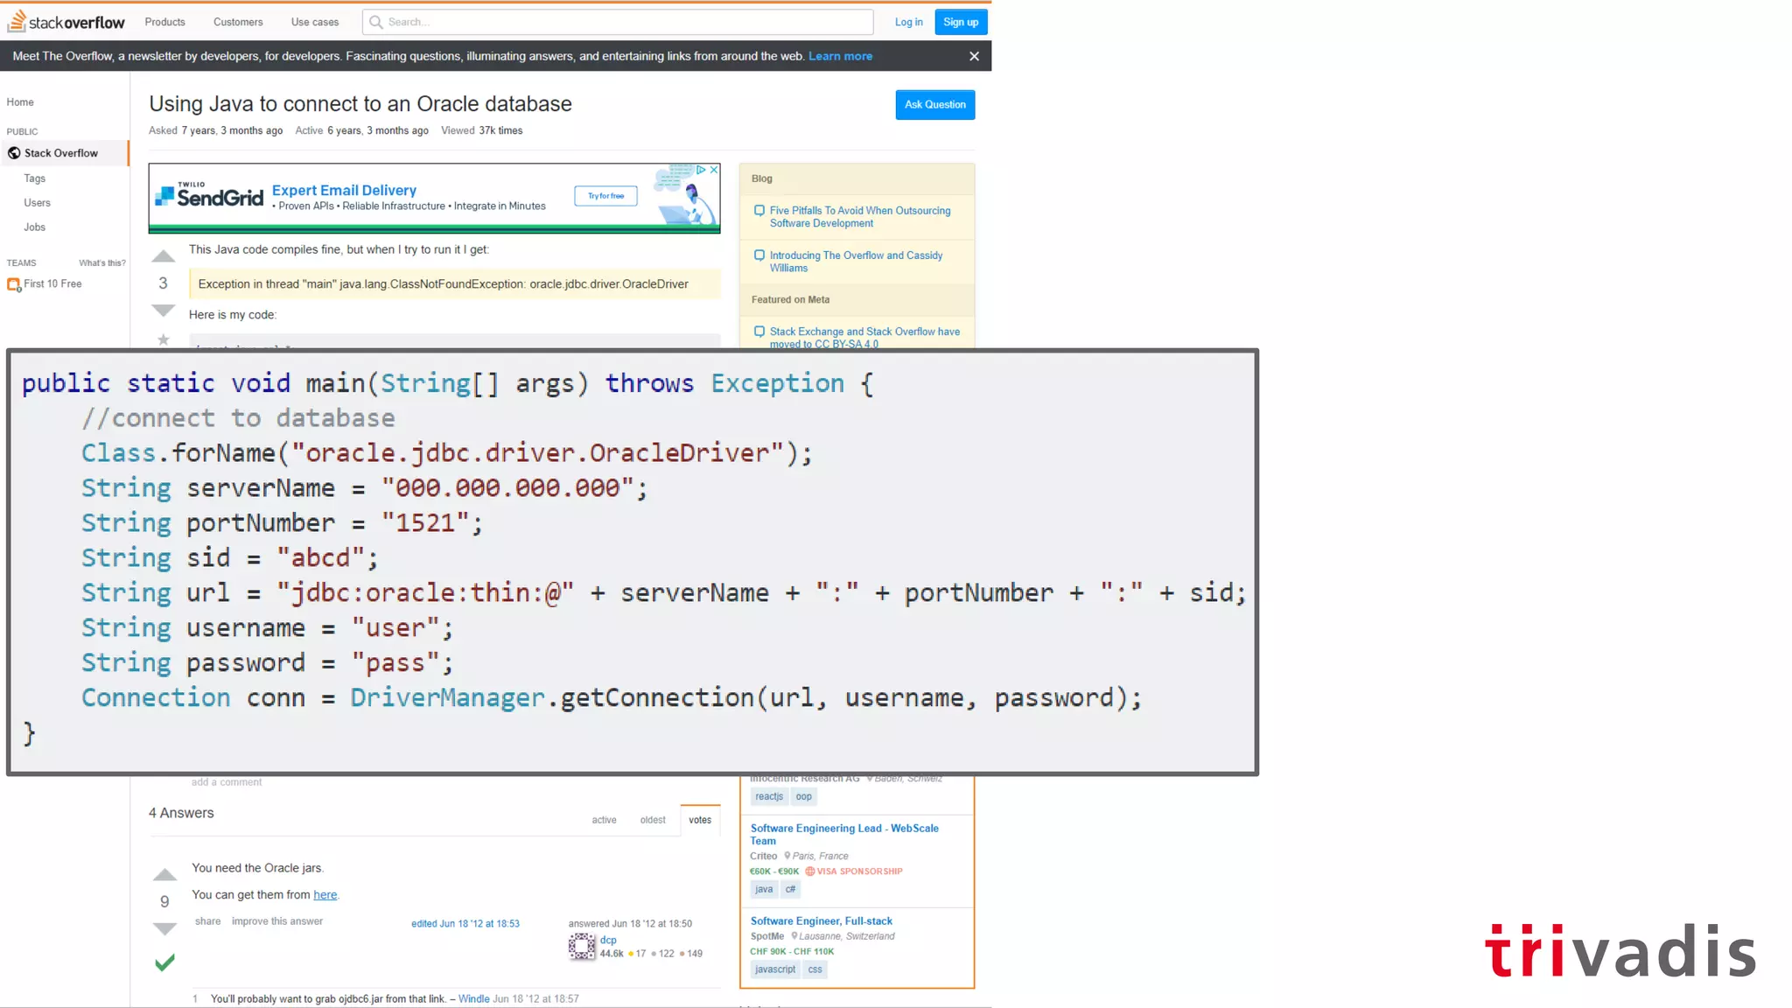1792x1008 pixels.
Task: Open the Products menu
Action: (x=164, y=22)
